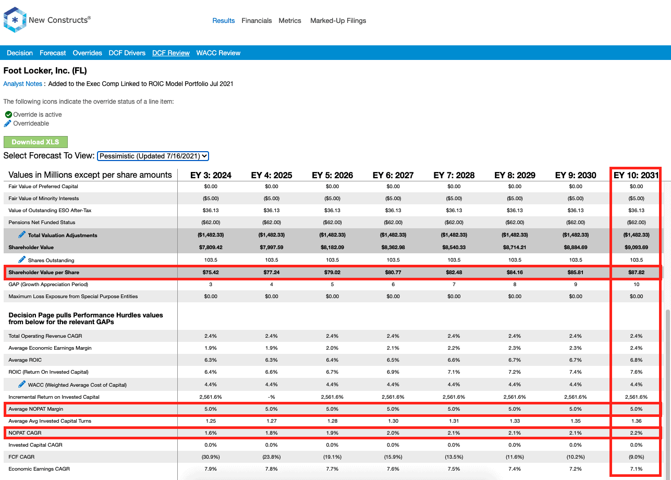Click the $7,809.42 Shareholder Value cell
Image resolution: width=671 pixels, height=480 pixels.
click(x=211, y=248)
